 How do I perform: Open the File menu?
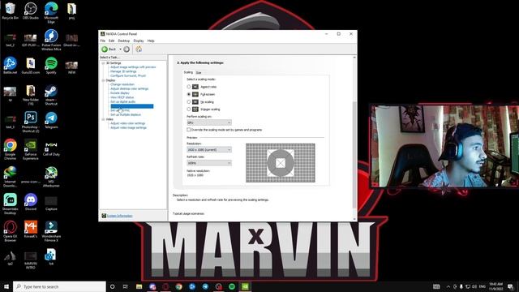point(103,41)
